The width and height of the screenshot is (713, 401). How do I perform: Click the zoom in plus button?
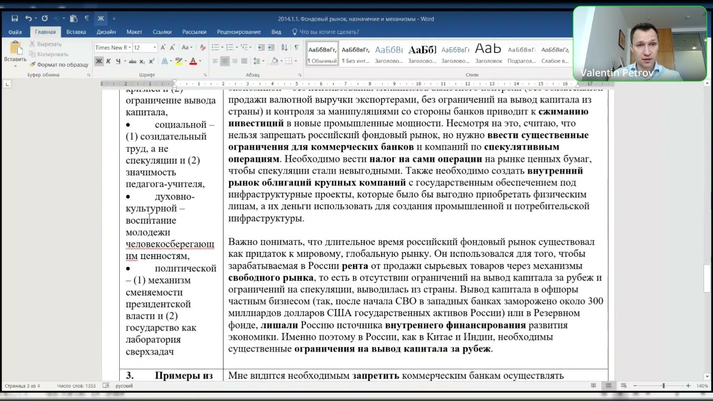pos(688,385)
